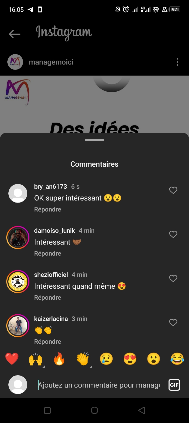This screenshot has width=189, height=423.
Task: Open the three-dot post options menu
Action: coord(177,62)
